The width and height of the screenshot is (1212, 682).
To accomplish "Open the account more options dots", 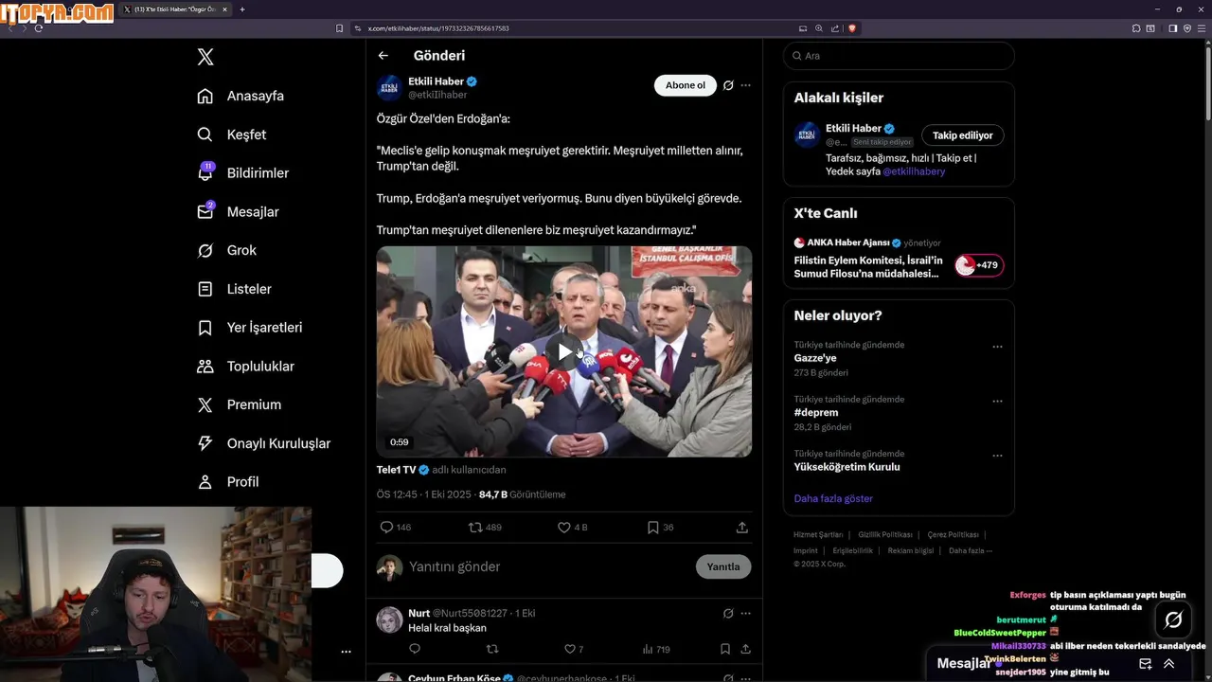I will point(346,652).
